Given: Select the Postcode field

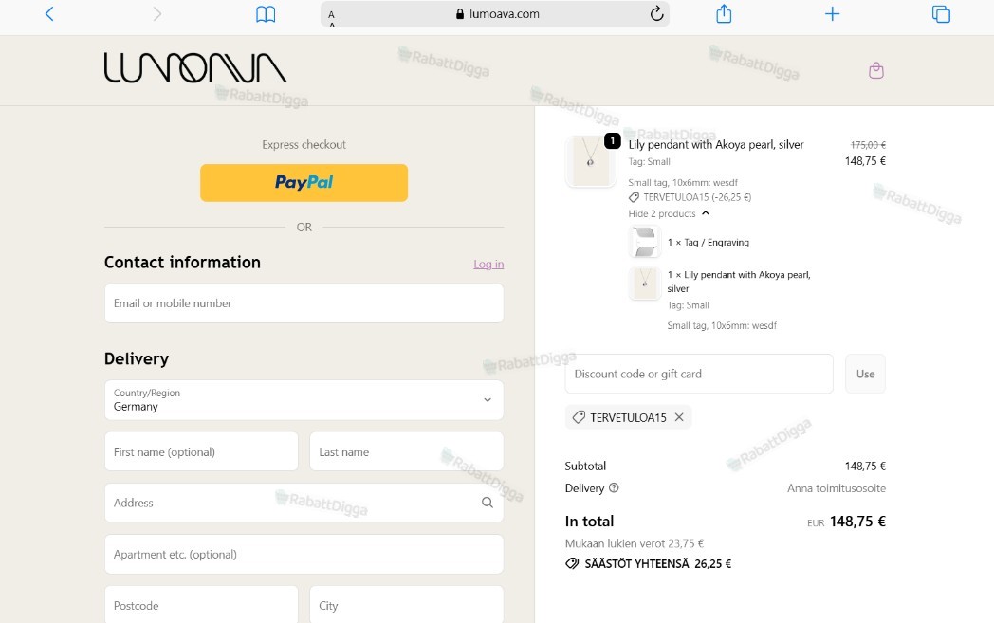Looking at the screenshot, I should pos(201,605).
